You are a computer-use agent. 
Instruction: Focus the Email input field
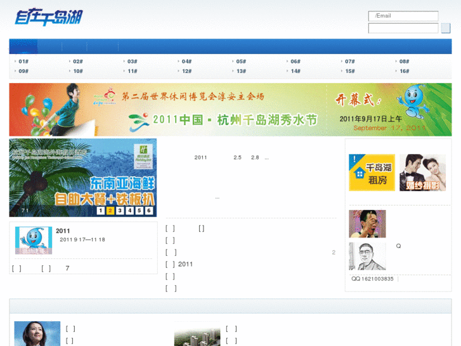[x=403, y=16]
